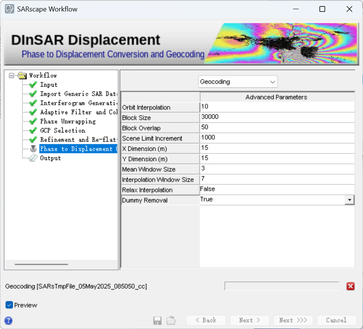The width and height of the screenshot is (363, 329).
Task: Select the Import Generic SAR Data step
Action: click(x=79, y=94)
